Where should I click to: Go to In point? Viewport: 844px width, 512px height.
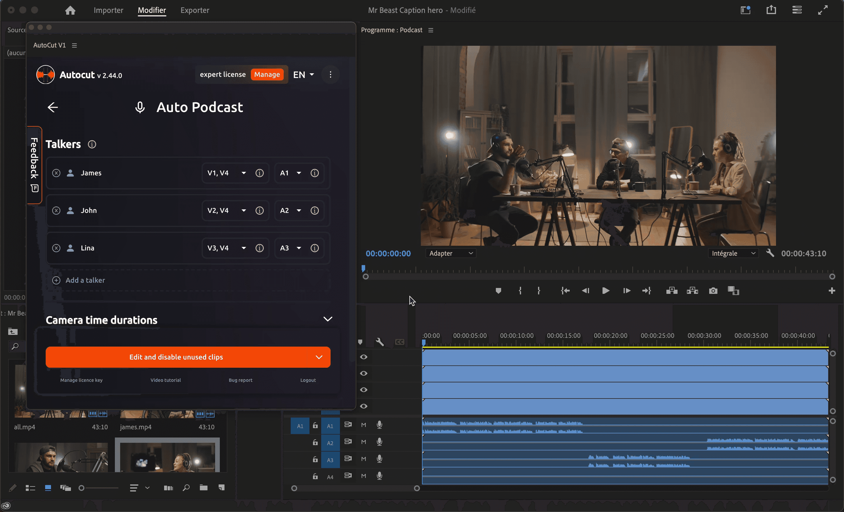(x=565, y=291)
